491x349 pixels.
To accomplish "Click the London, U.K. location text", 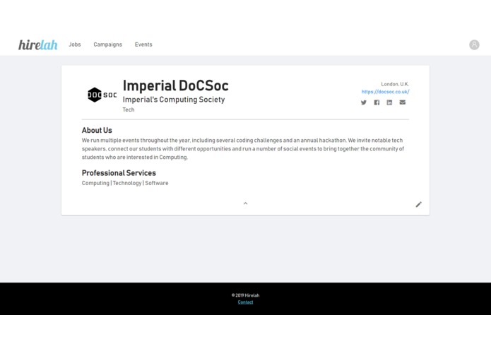I will (x=395, y=84).
